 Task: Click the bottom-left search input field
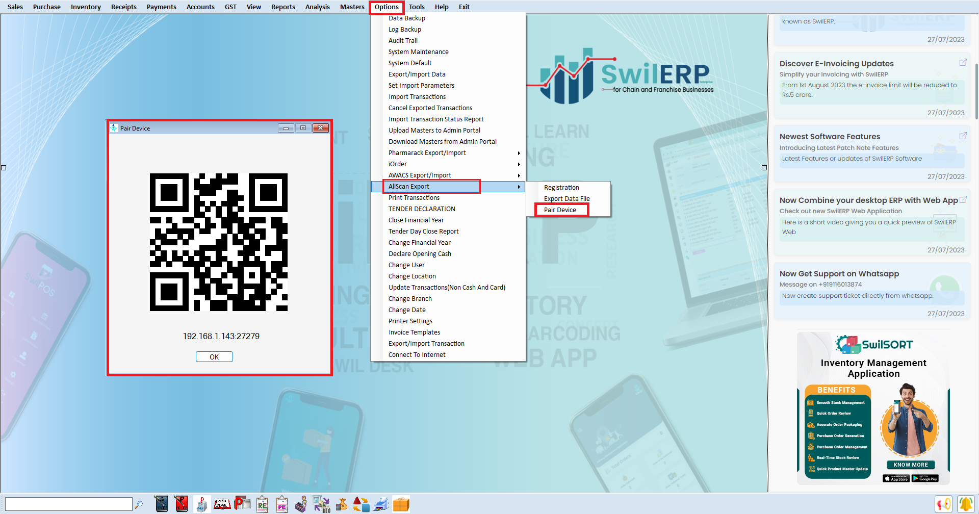(x=69, y=504)
